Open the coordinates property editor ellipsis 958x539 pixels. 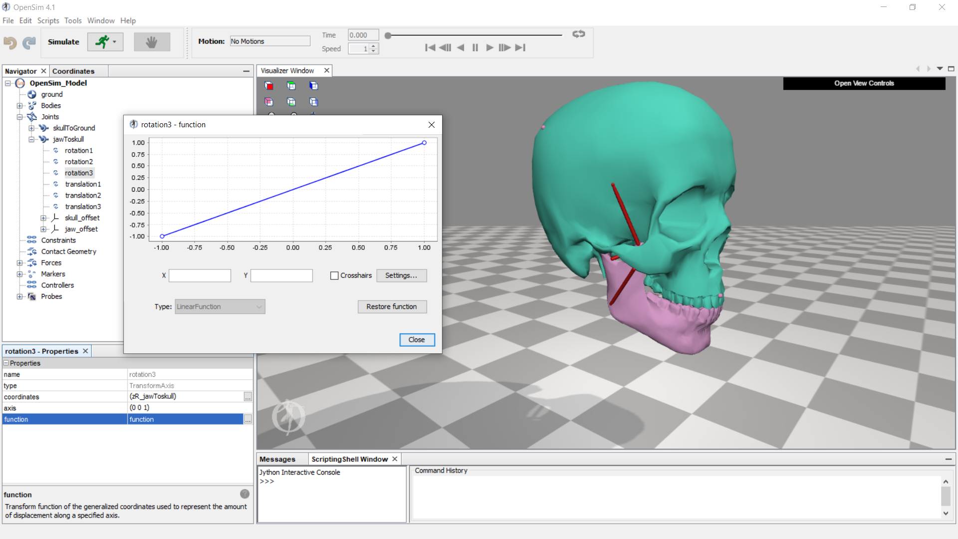(x=247, y=397)
